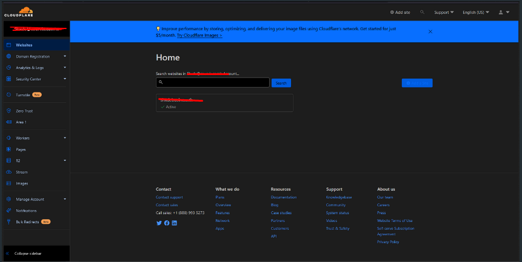Screen dimensions: 522x262
Task: Click the Images sidebar icon
Action: click(9, 183)
